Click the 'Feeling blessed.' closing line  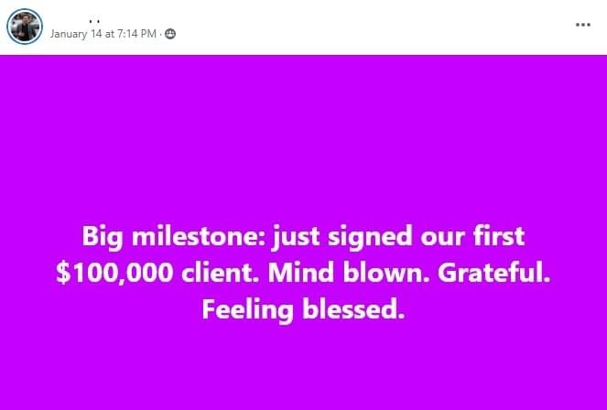point(303,309)
